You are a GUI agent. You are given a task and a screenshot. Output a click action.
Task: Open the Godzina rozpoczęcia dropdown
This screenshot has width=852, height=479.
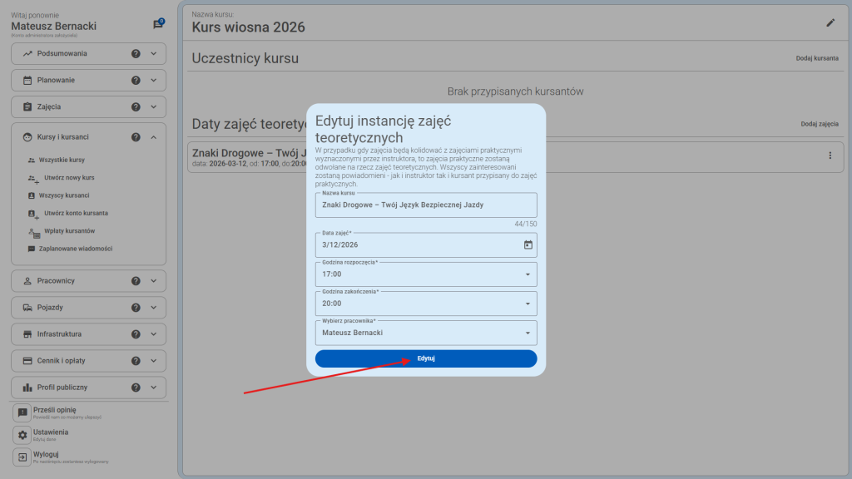click(527, 274)
